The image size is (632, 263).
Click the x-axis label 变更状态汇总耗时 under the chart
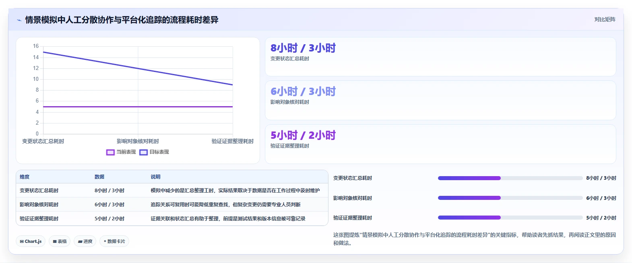[x=43, y=142]
